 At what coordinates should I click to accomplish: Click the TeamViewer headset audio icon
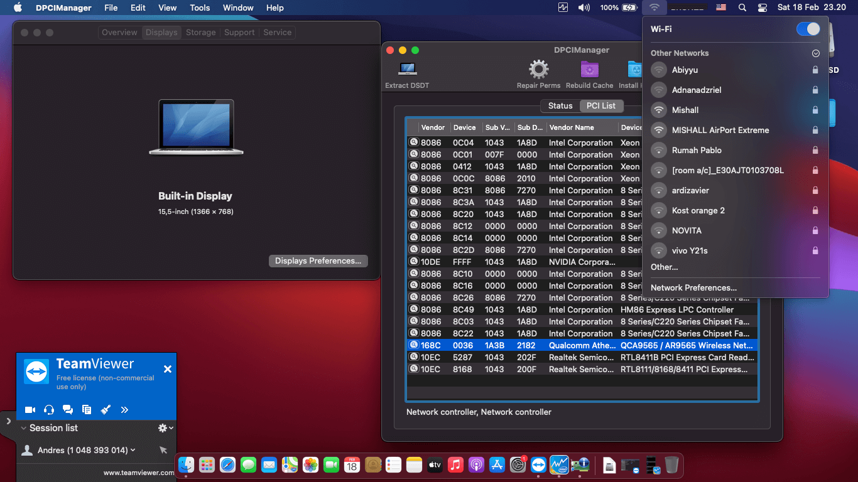pos(48,409)
